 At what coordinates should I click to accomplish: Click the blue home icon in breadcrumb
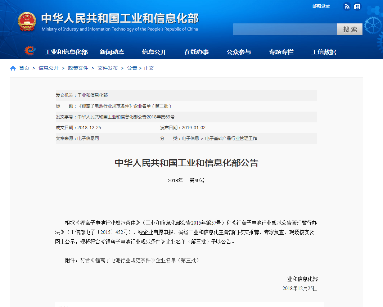tap(13, 68)
